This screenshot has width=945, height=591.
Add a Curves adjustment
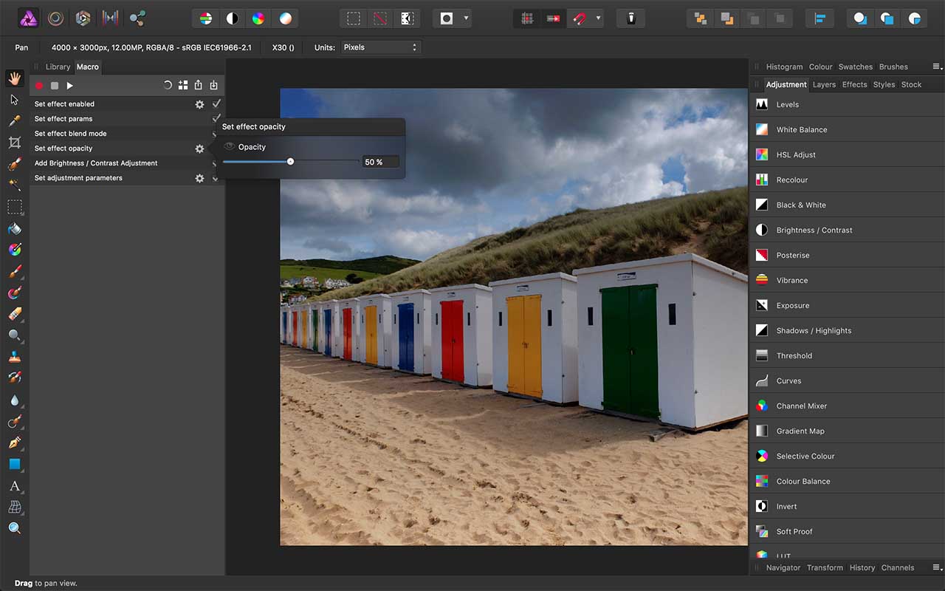click(847, 380)
